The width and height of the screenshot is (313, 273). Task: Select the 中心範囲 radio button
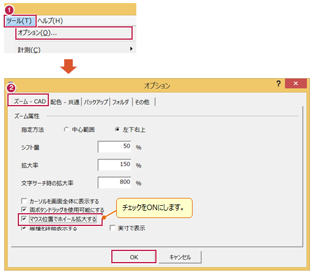click(66, 129)
